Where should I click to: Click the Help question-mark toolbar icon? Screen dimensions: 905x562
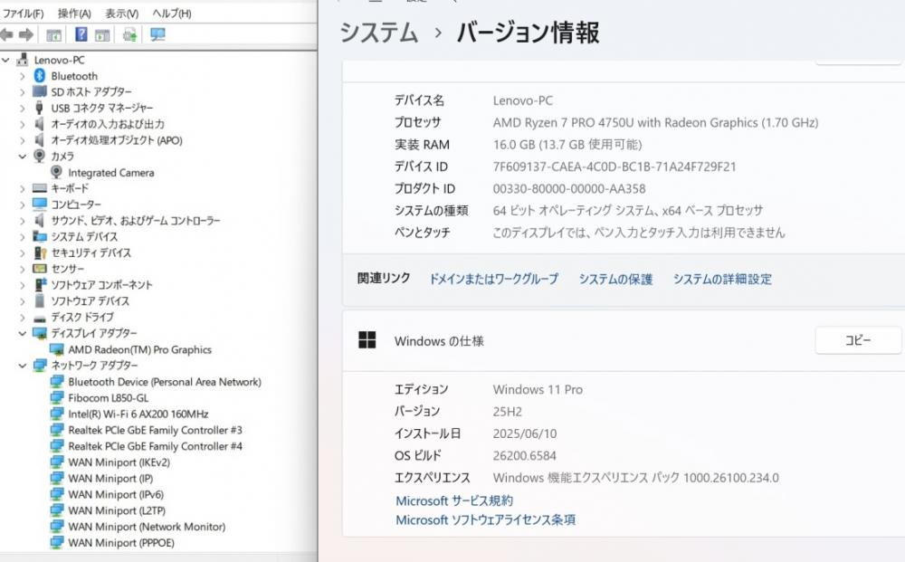[x=81, y=34]
